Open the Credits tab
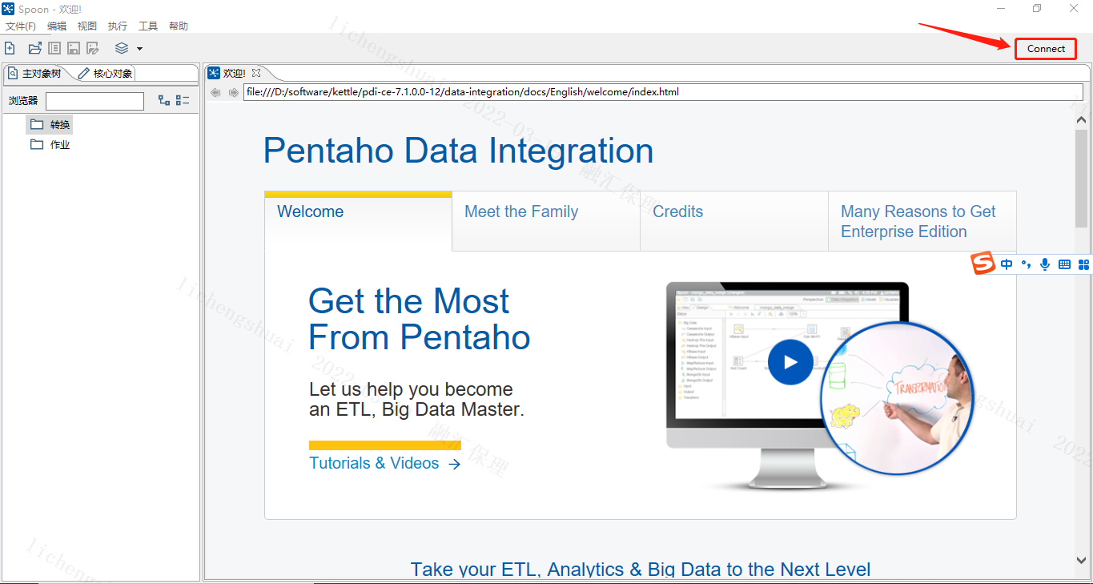This screenshot has width=1093, height=584. [734, 220]
